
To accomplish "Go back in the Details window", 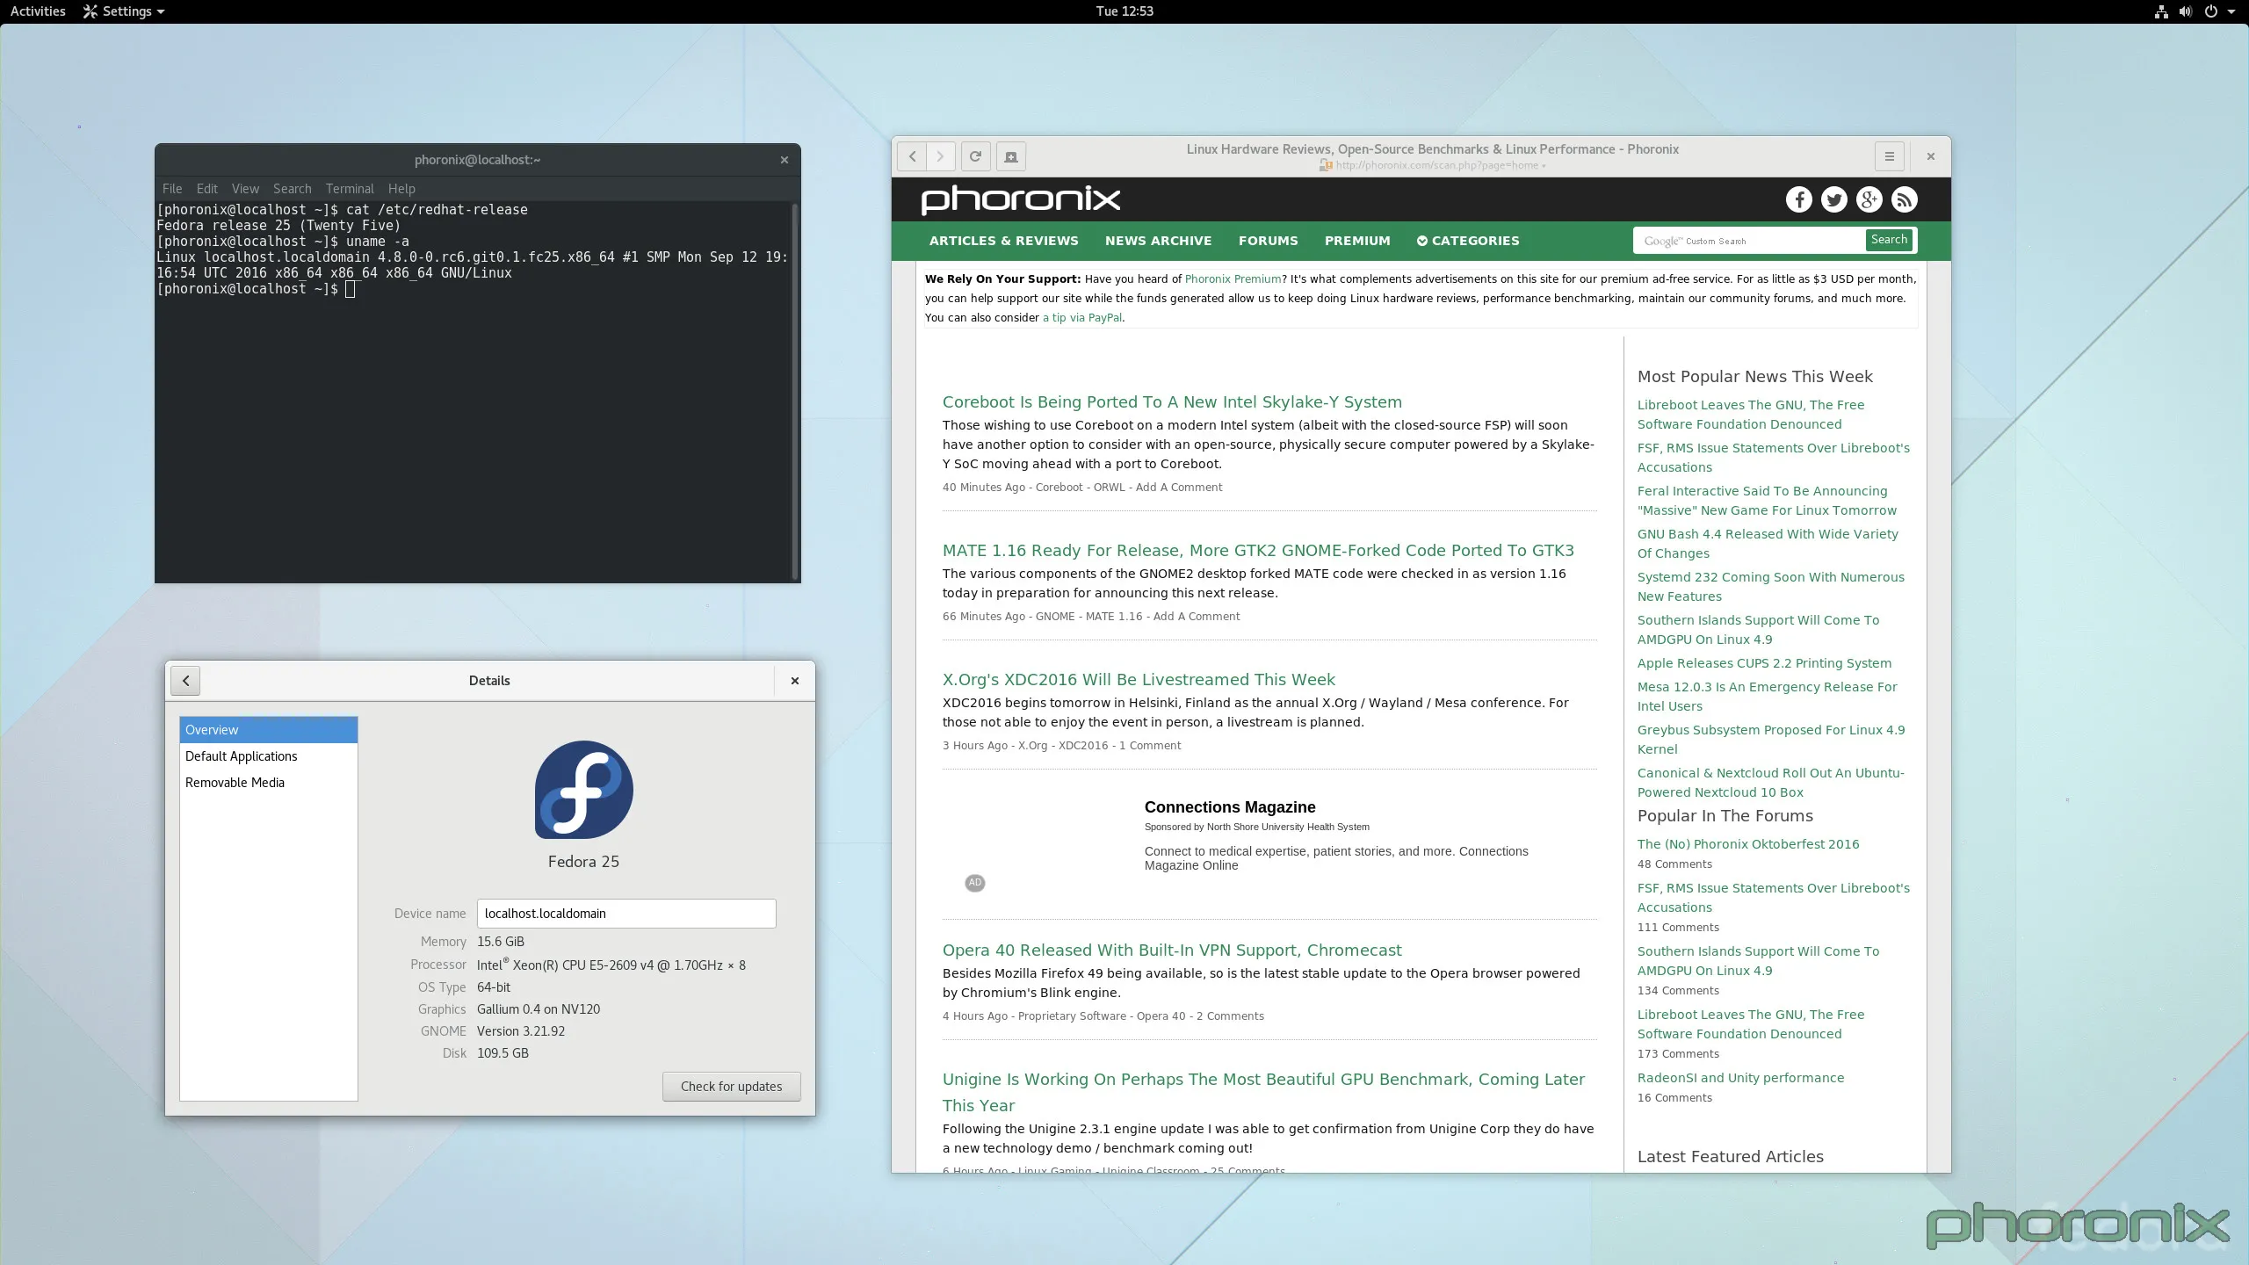I will (185, 681).
